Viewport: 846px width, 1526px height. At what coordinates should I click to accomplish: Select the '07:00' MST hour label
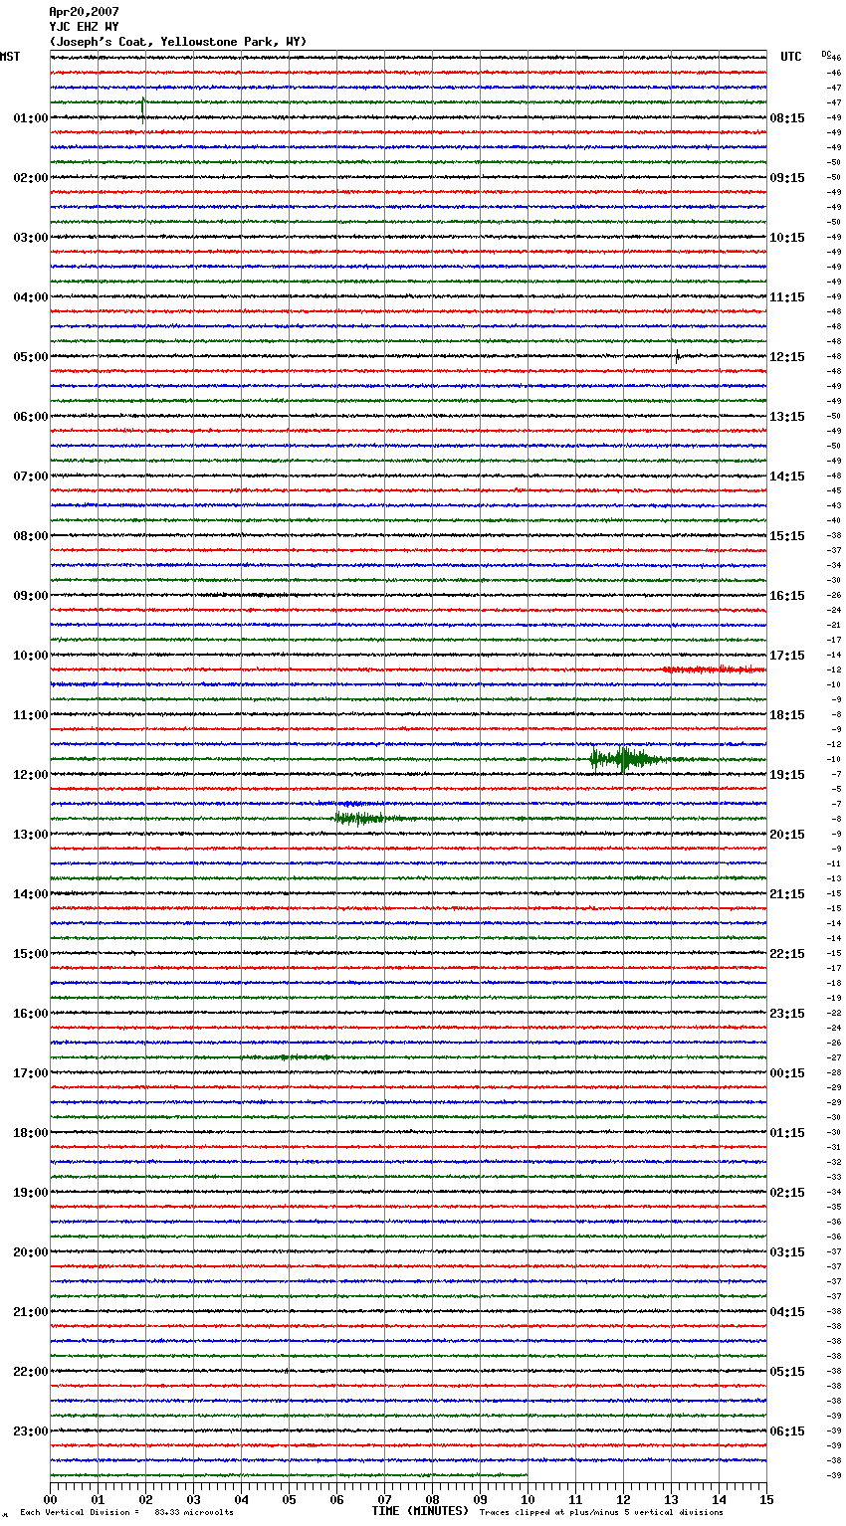click(31, 477)
